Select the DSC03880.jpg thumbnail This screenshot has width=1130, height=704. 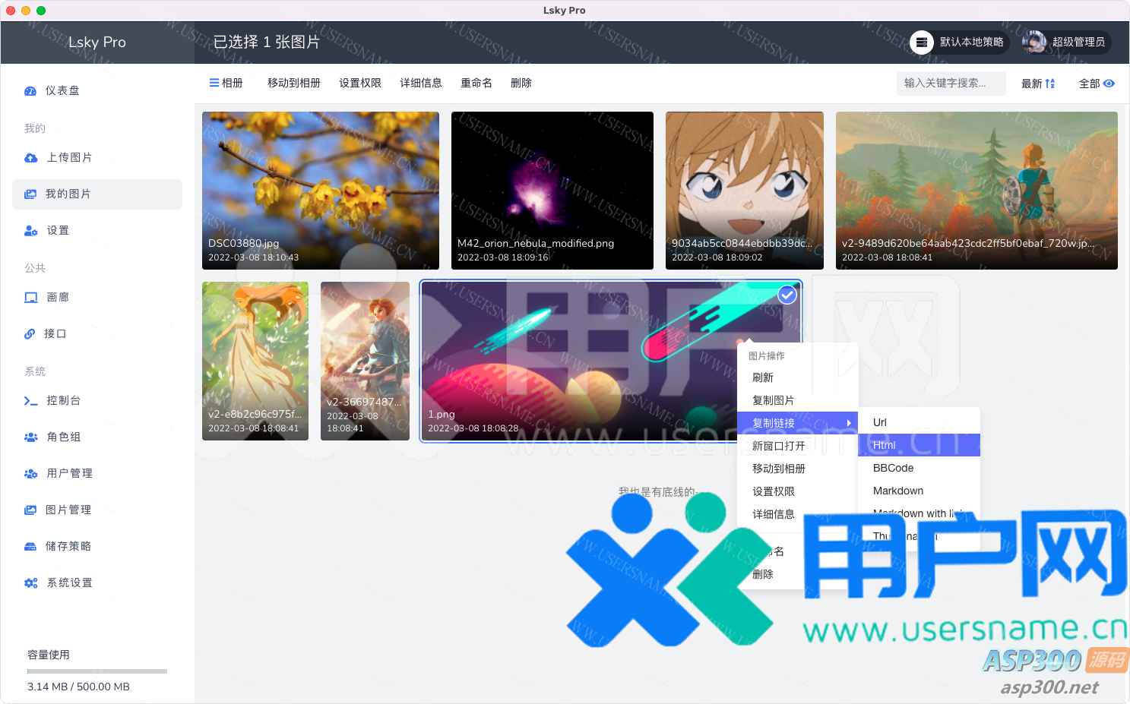pos(321,191)
